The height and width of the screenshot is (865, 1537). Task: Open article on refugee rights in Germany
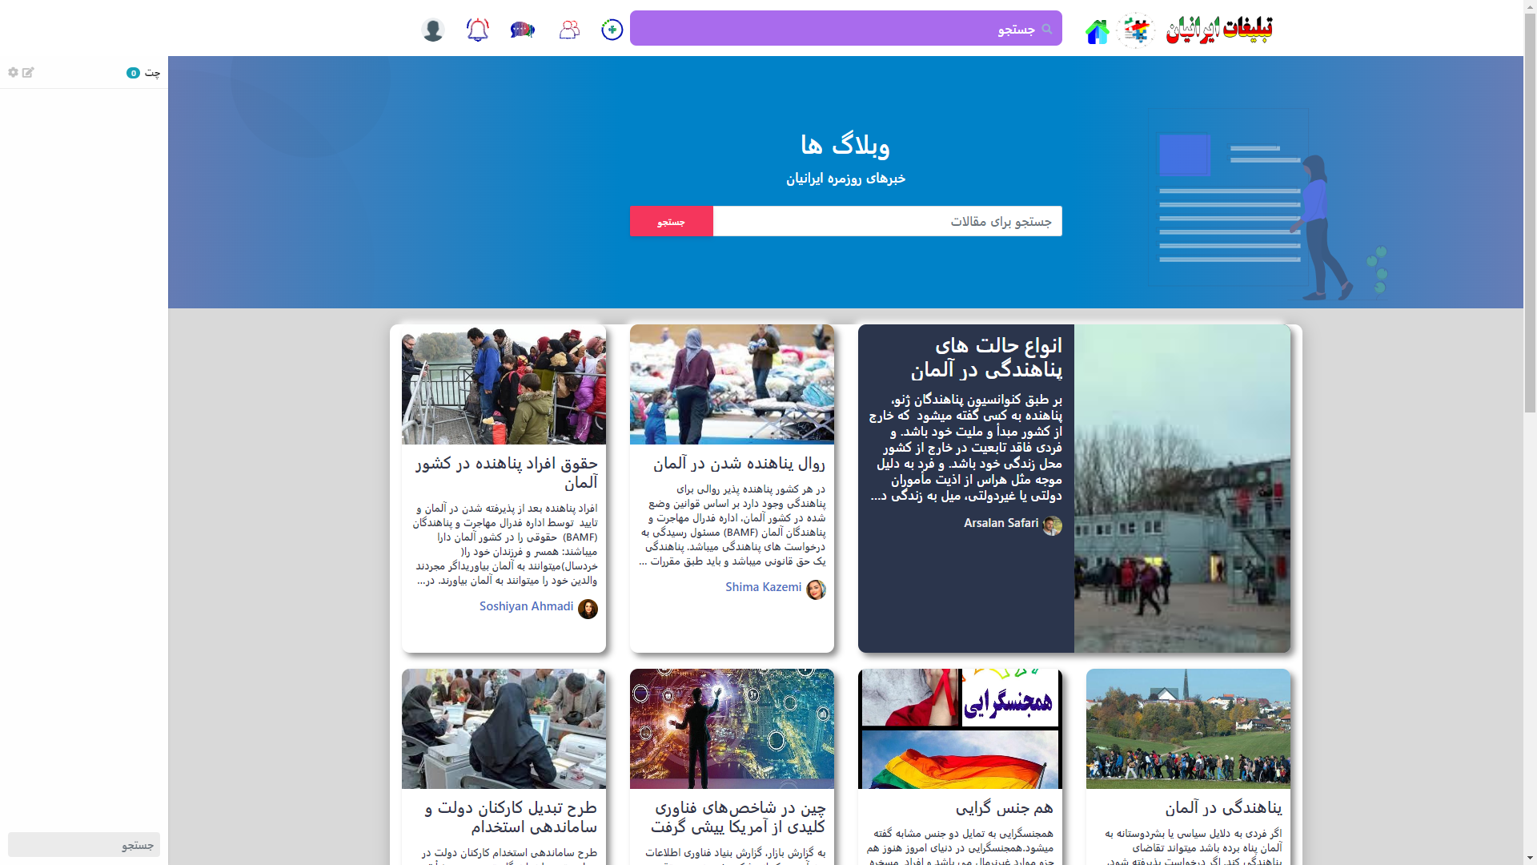pyautogui.click(x=506, y=473)
